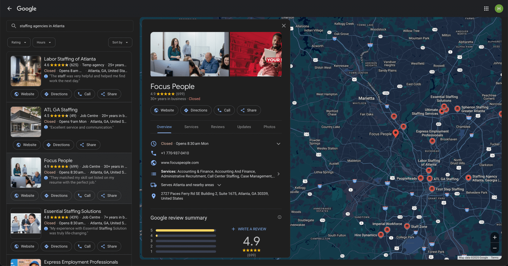Open the Google apps grid
Viewport: 508px width, 266px height.
pyautogui.click(x=486, y=9)
